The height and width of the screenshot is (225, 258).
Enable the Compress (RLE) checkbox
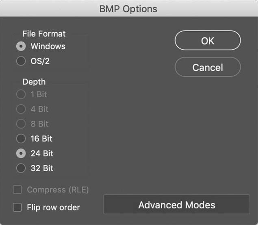17,190
